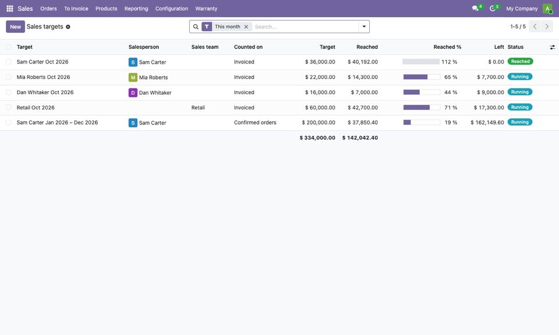Screen dimensions: 559x335
Task: Open the Configuration menu
Action: (x=171, y=9)
